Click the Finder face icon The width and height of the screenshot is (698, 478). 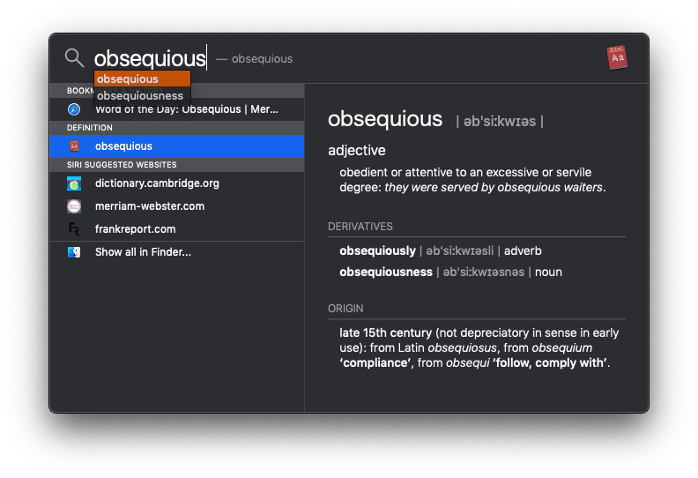[74, 252]
